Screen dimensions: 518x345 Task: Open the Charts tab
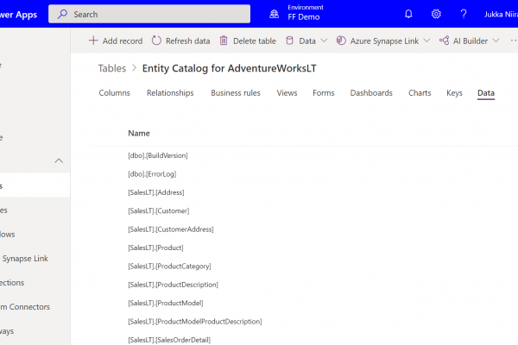pos(420,93)
